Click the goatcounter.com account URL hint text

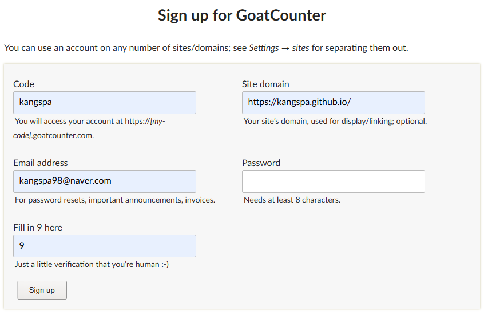point(89,128)
